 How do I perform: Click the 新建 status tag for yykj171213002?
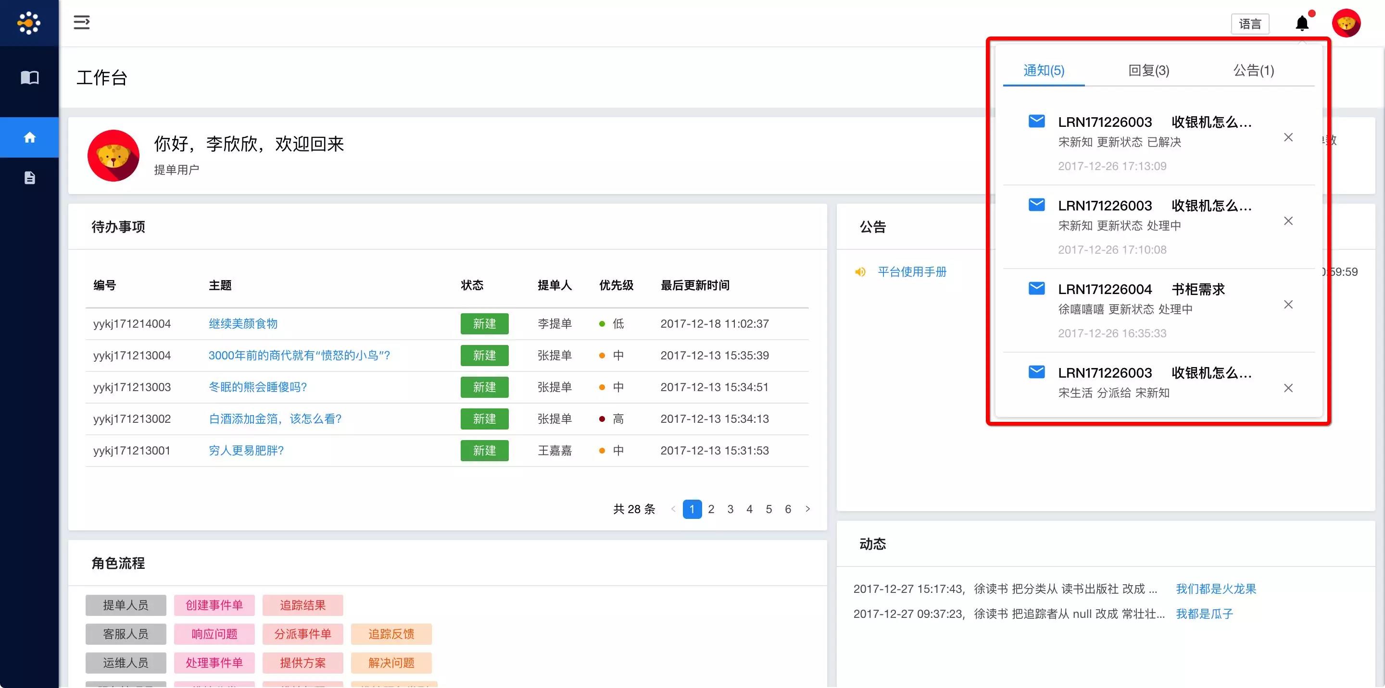(484, 419)
